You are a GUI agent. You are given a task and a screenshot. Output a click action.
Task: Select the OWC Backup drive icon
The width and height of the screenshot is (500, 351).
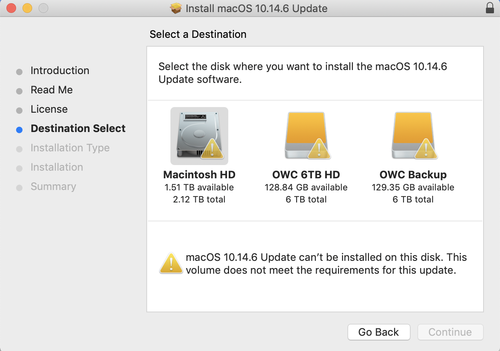(x=414, y=136)
